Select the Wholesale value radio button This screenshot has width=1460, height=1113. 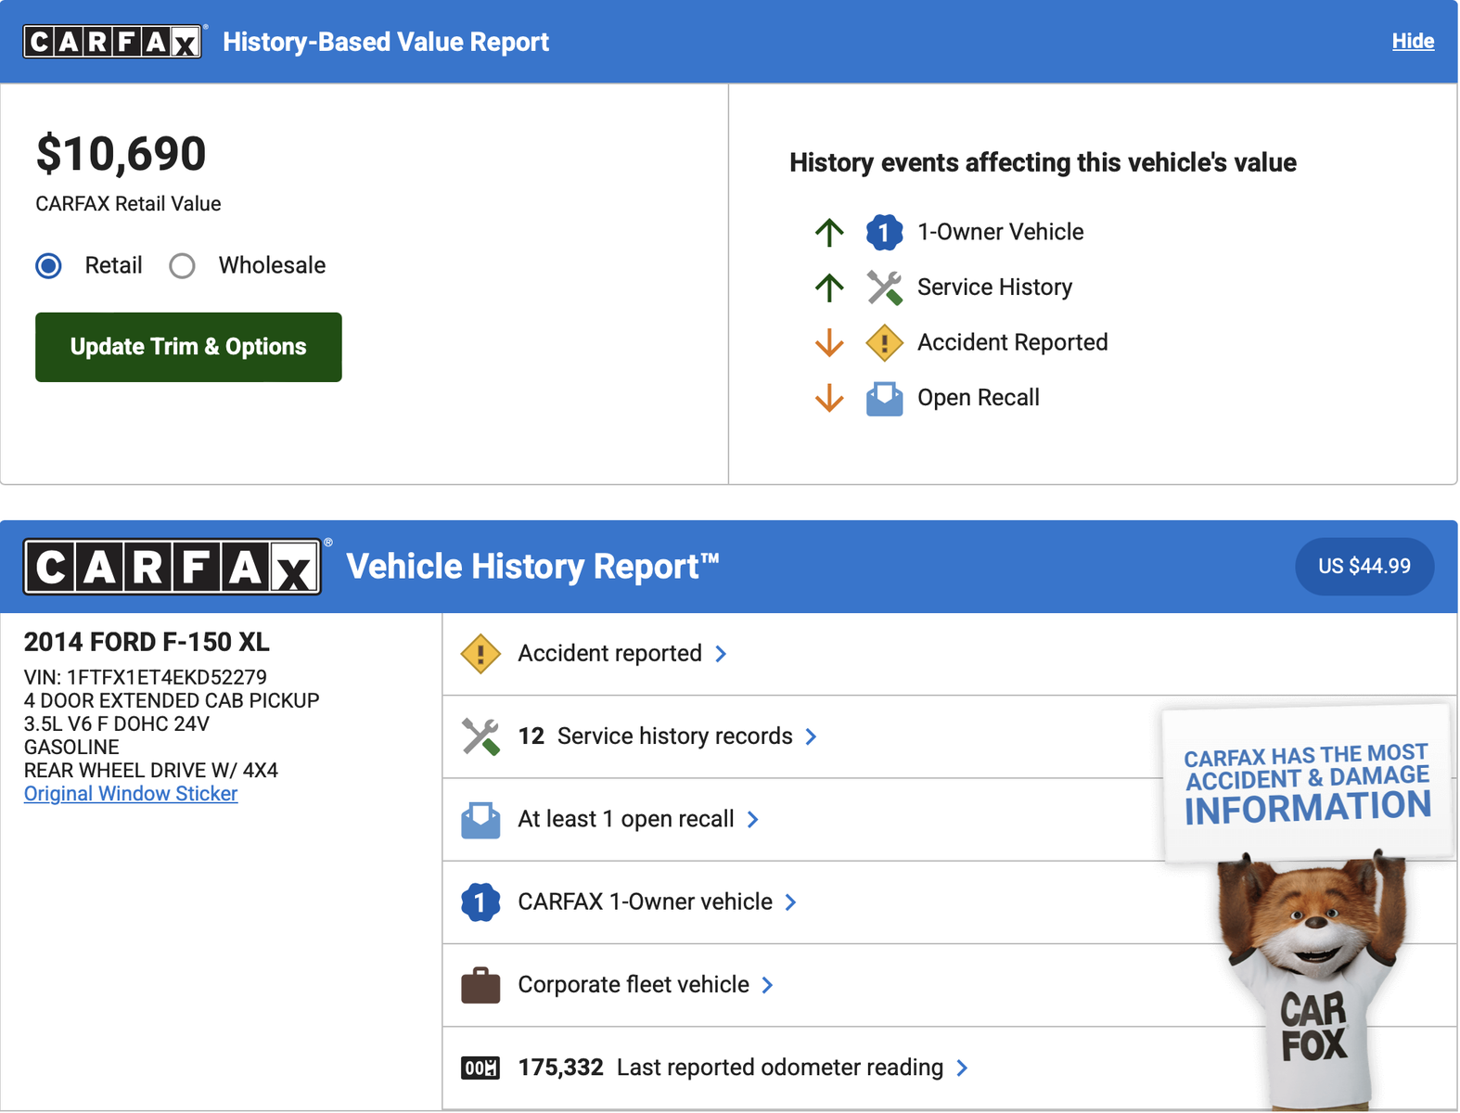(x=183, y=266)
